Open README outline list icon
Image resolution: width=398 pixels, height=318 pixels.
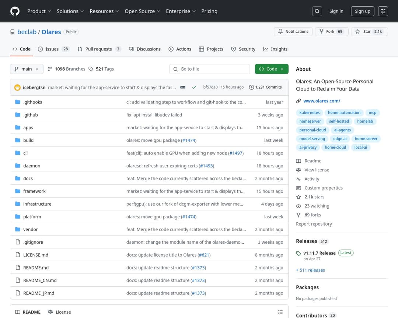coord(280,312)
